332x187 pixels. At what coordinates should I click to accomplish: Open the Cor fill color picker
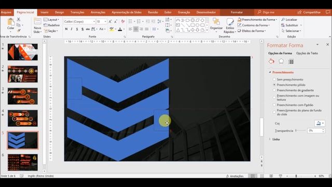point(320,123)
